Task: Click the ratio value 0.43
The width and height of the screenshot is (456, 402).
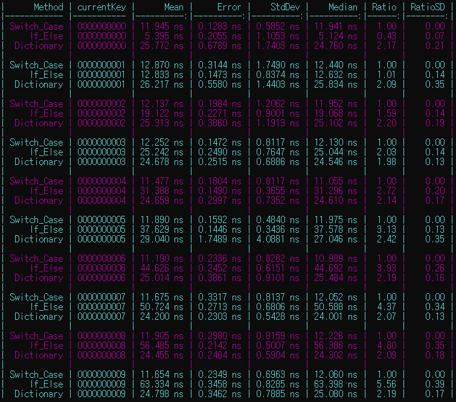Action: [387, 36]
